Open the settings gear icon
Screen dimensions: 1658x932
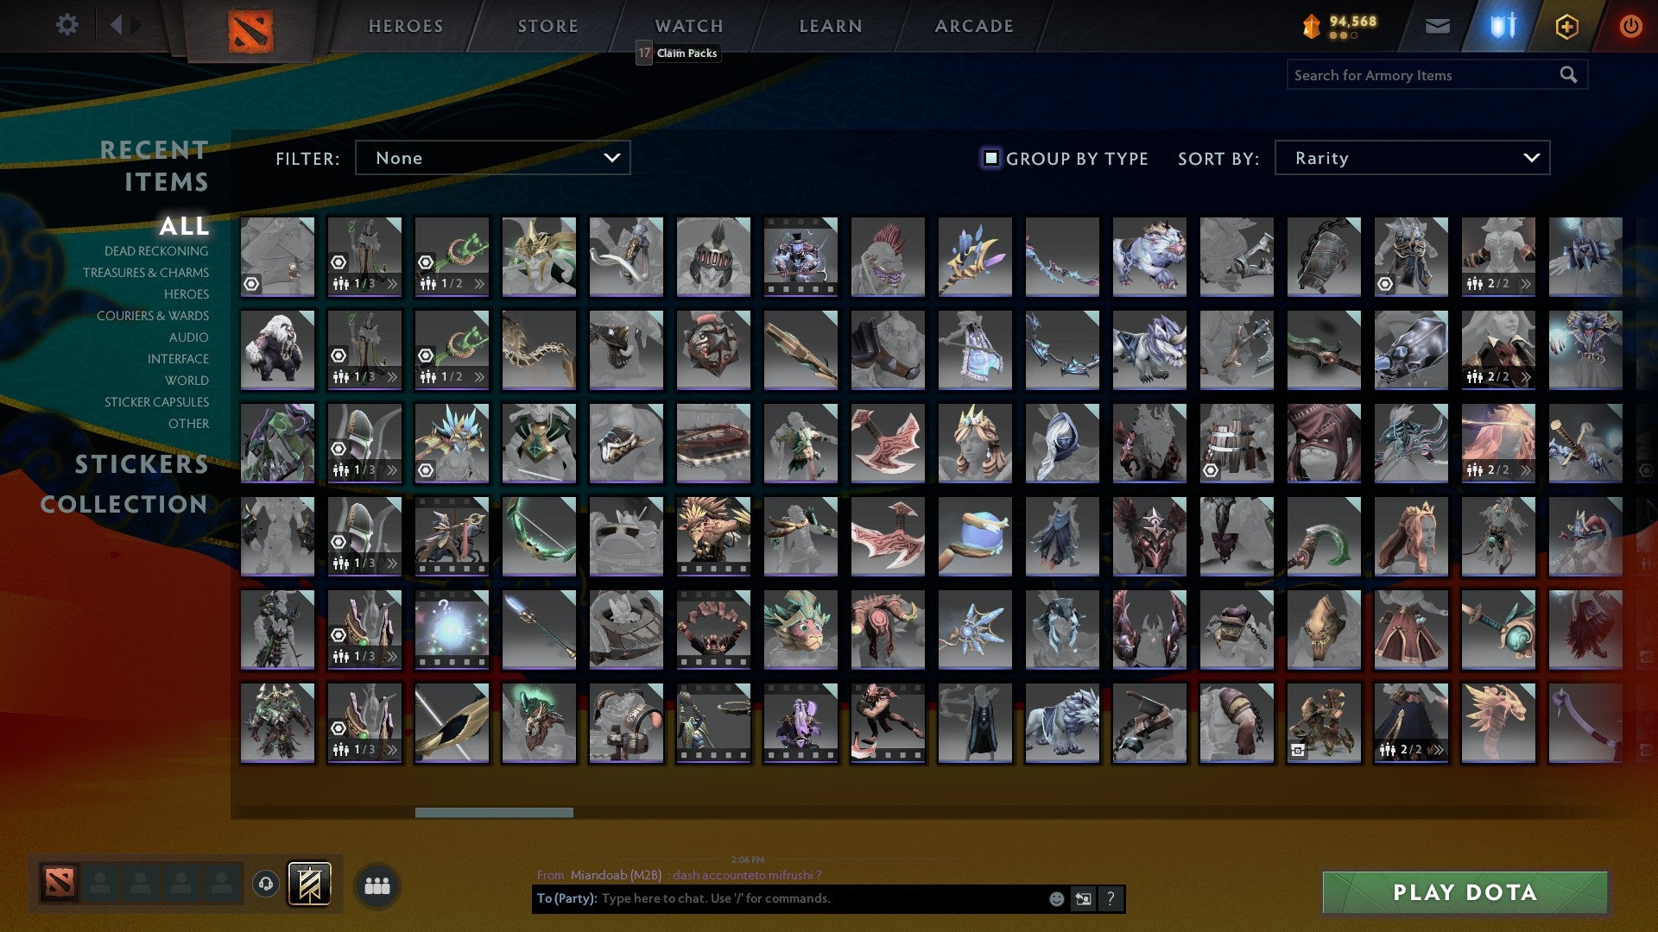(x=66, y=25)
